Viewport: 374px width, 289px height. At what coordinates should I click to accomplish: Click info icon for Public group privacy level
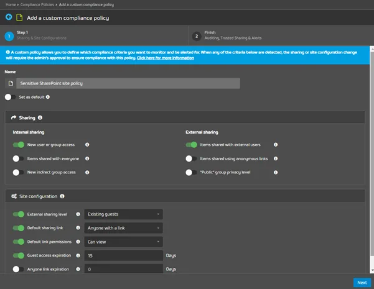pos(276,172)
